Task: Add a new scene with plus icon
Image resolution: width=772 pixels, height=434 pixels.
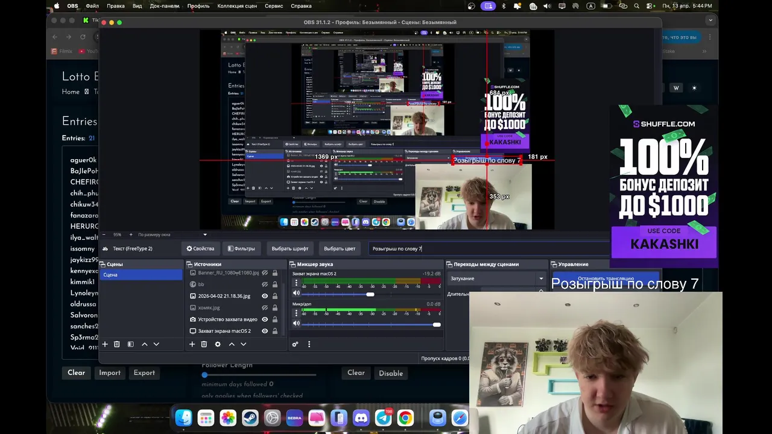Action: coord(105,344)
